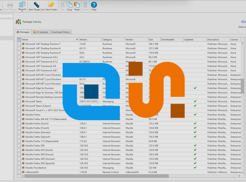Viewport: 246px width, 182px height.
Task: Click package icon for Mozilla Firefox ESR
Action: point(23,145)
